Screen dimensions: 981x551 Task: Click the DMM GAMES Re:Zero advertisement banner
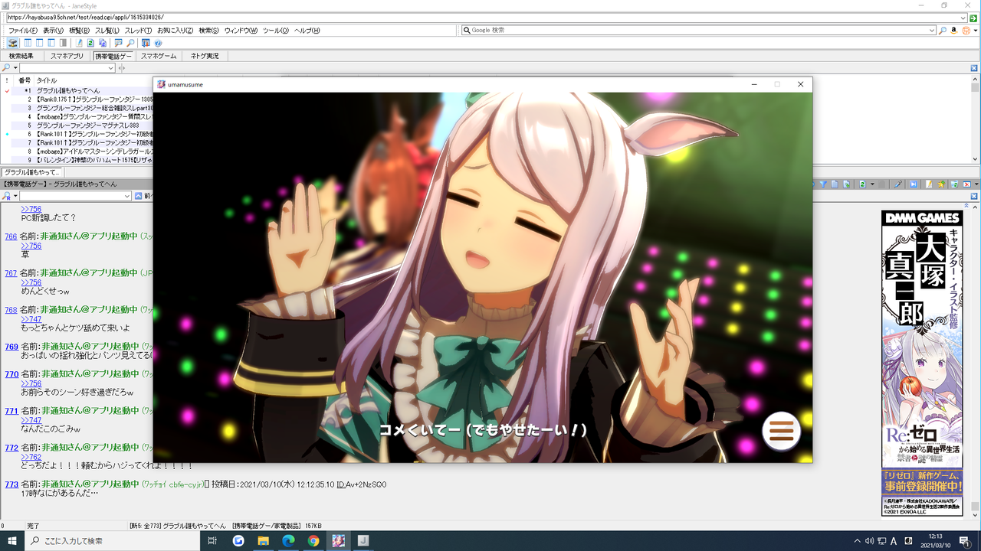pyautogui.click(x=921, y=363)
